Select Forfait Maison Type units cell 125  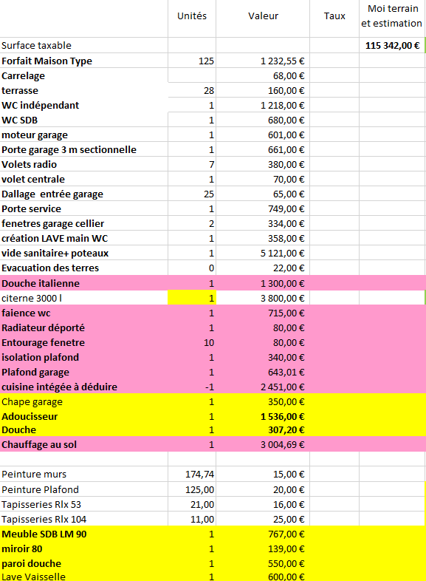[192, 61]
